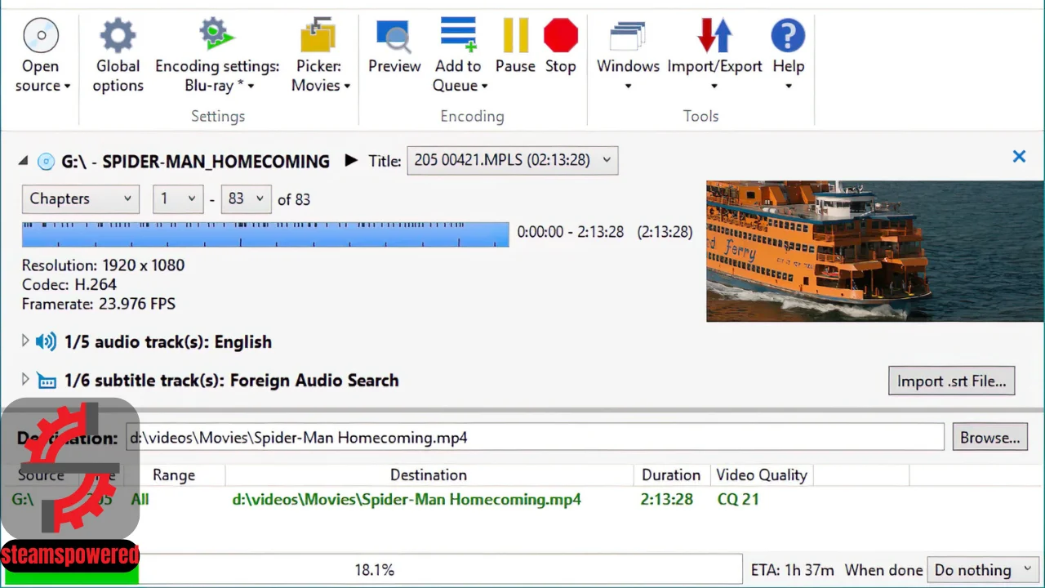
Task: Click the Duration column header
Action: [671, 474]
